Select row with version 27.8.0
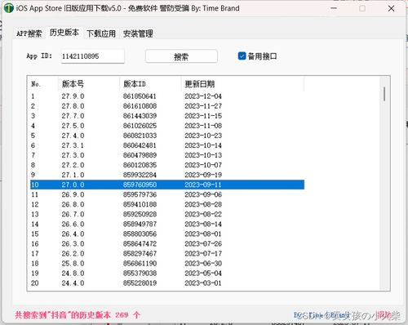The image size is (408, 325). point(167,106)
